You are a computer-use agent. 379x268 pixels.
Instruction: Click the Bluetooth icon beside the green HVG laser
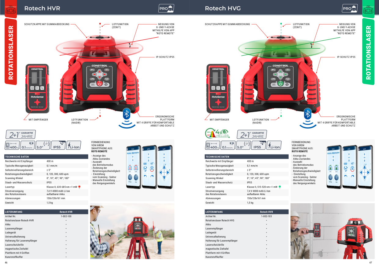click(308, 114)
